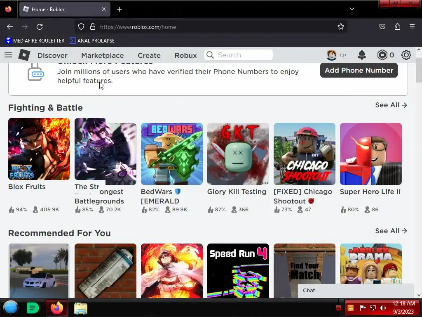Click scrollbar down arrow
The image size is (422, 317).
click(x=419, y=295)
